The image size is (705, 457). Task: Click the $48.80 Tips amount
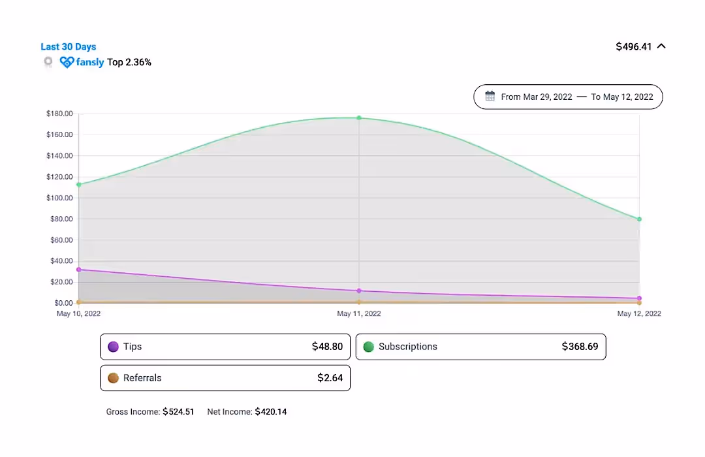[327, 347]
